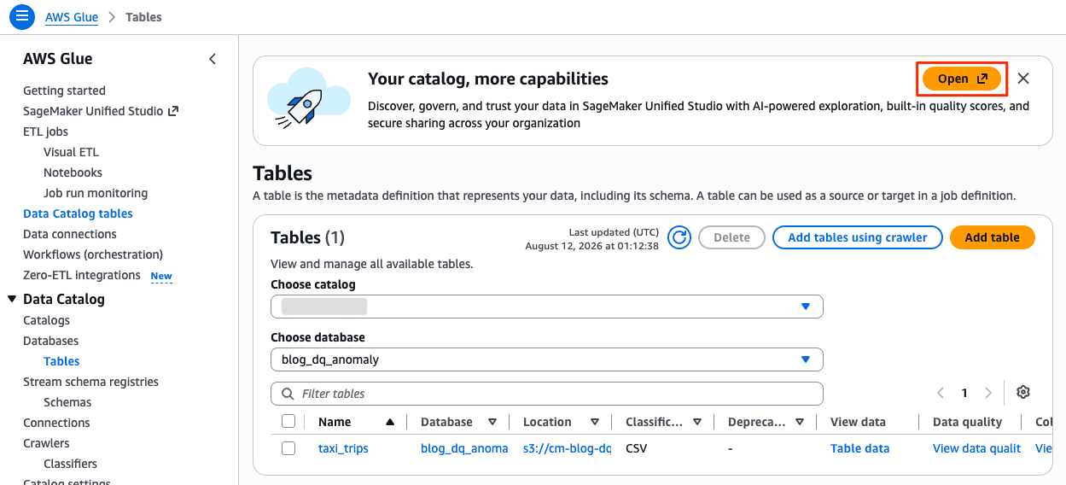Go to Catalogs
The width and height of the screenshot is (1066, 485).
(46, 320)
